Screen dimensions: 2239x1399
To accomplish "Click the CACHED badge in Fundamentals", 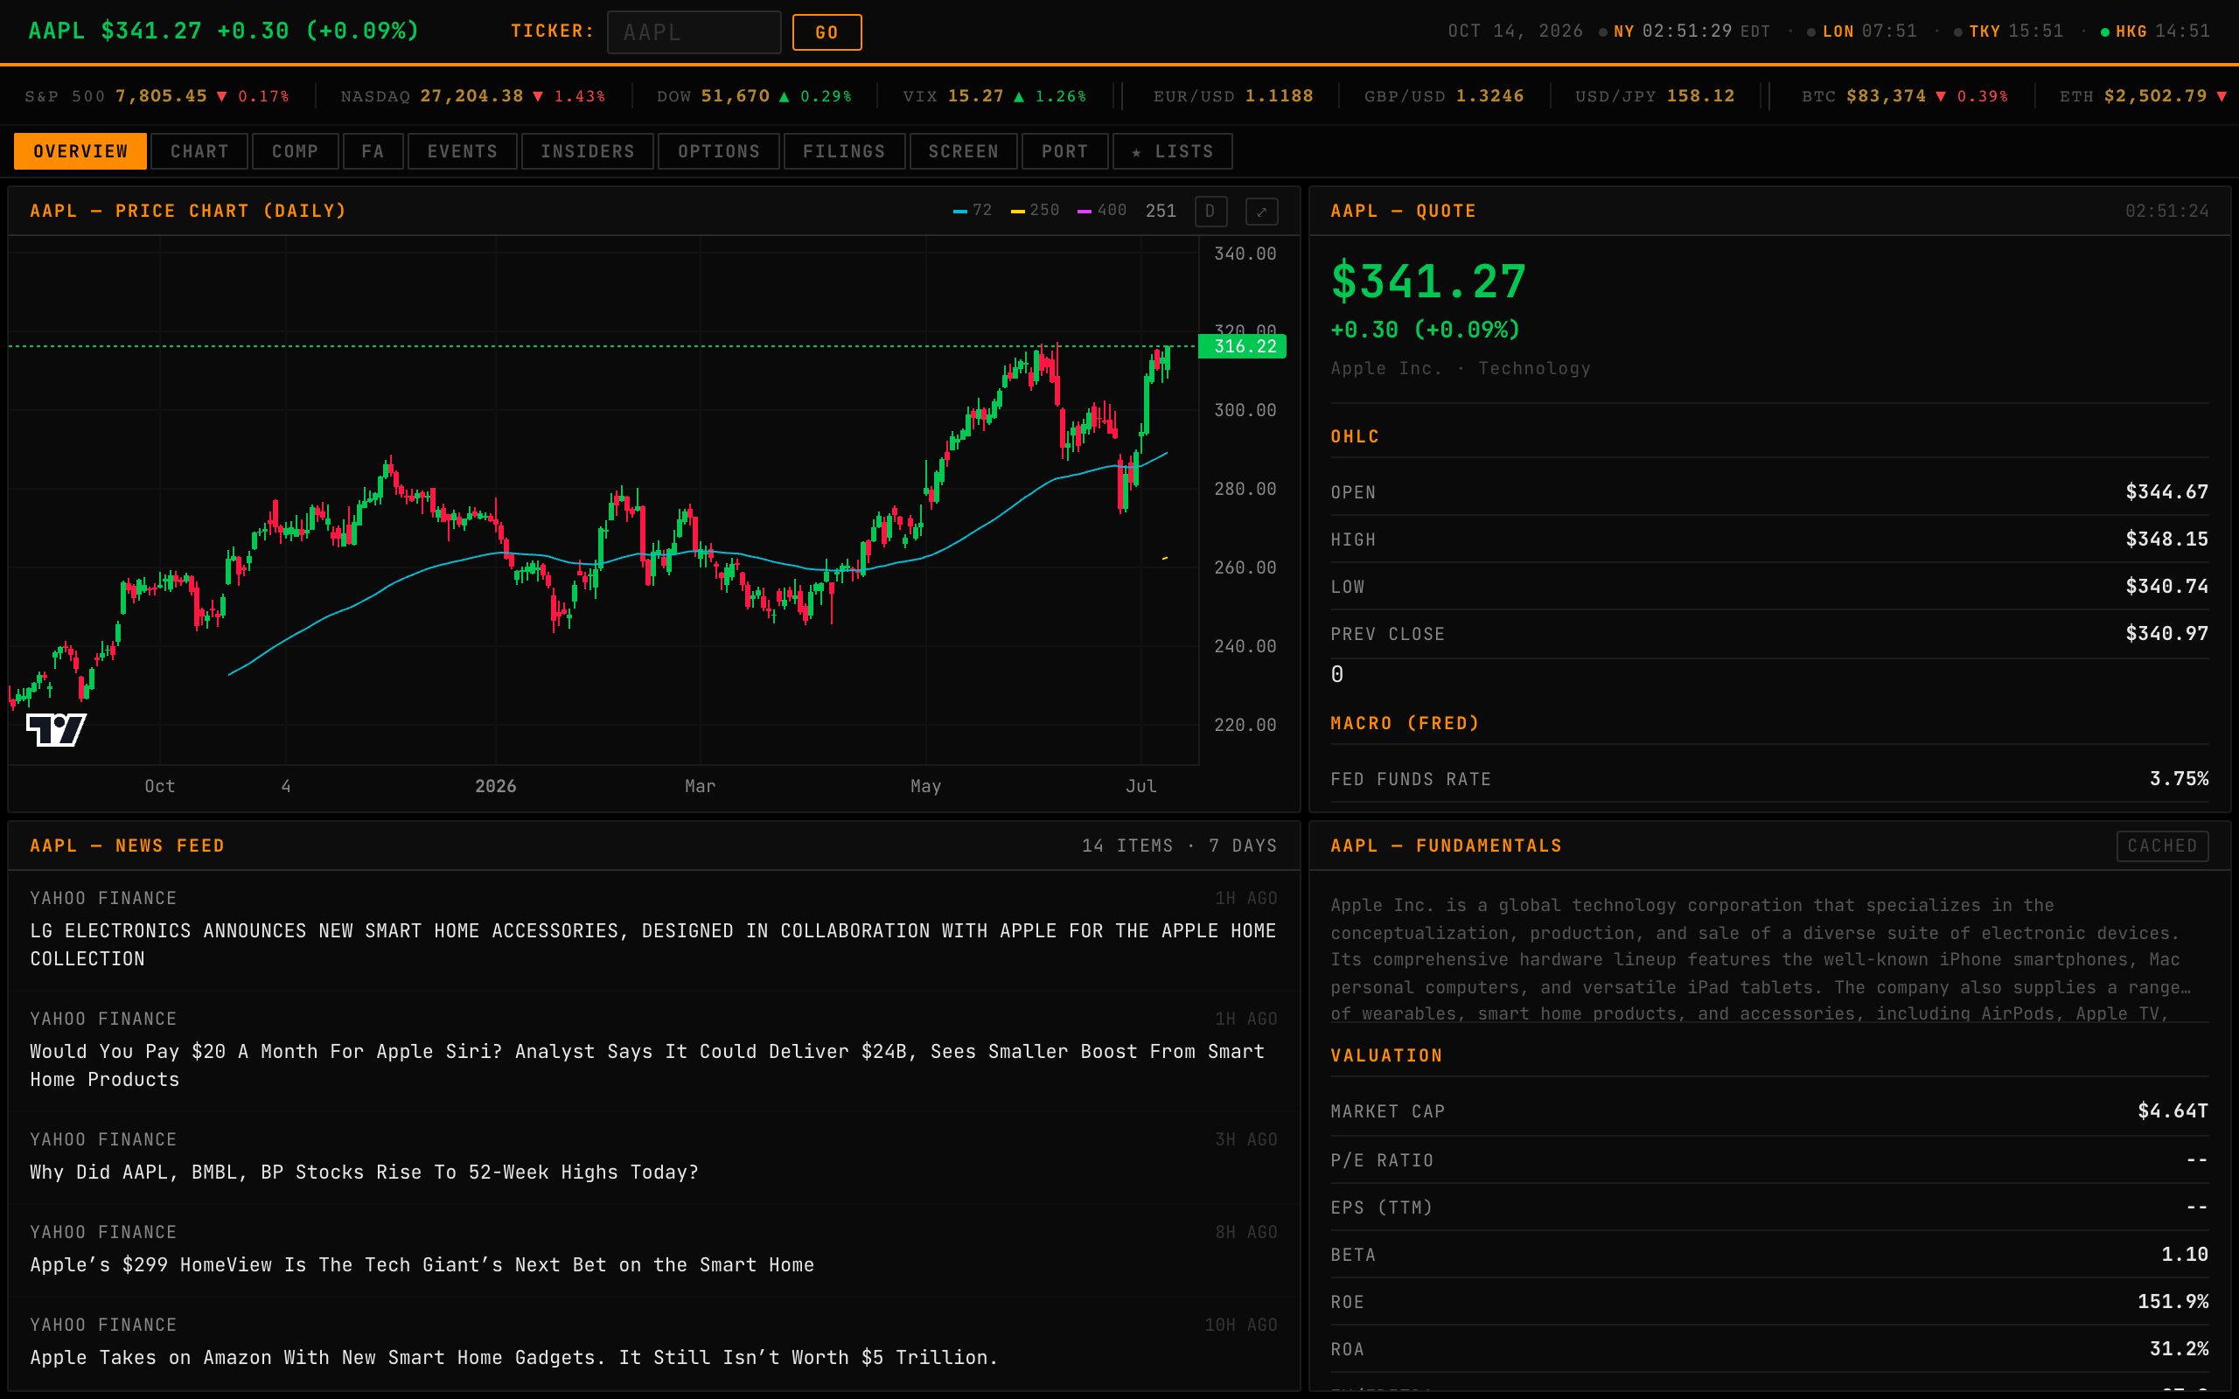I will pos(2162,846).
